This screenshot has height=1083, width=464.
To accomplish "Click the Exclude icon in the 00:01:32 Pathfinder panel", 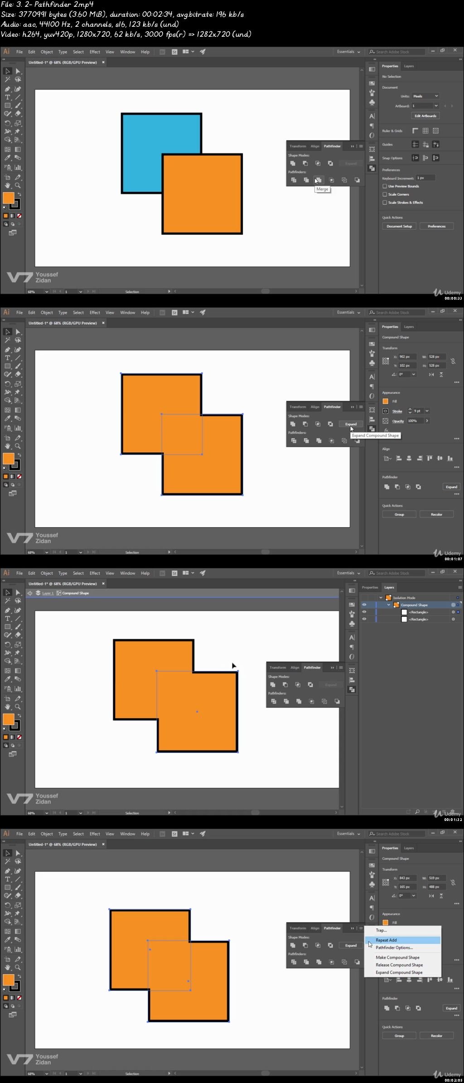I will pyautogui.click(x=310, y=685).
